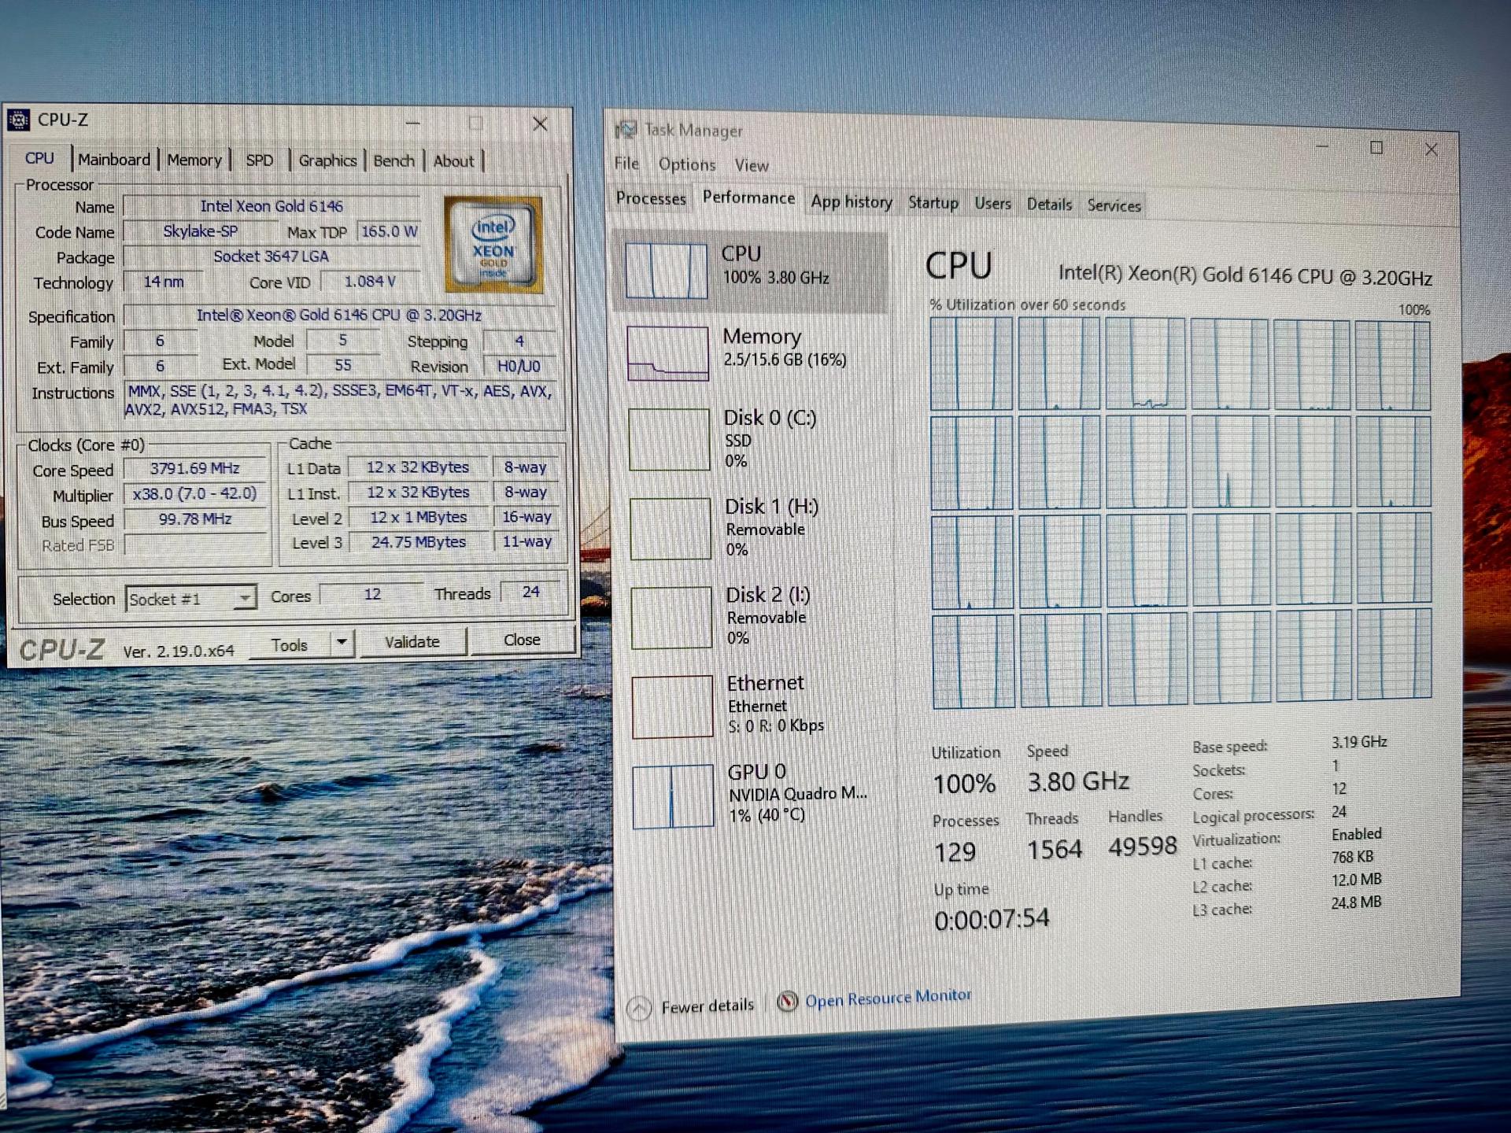Click the Task Manager icon in title bar
Image resolution: width=1511 pixels, height=1133 pixels.
pos(626,129)
